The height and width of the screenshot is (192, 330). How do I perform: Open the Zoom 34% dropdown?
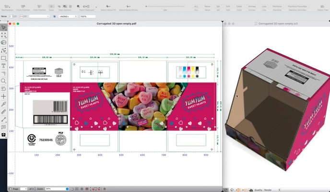[x=57, y=189]
